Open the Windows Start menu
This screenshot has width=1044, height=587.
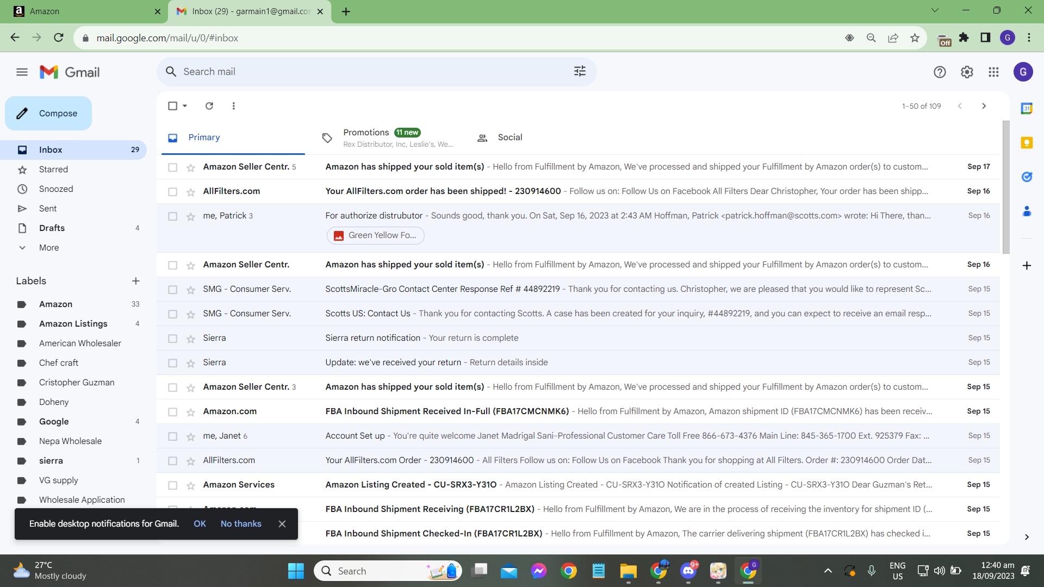click(296, 571)
